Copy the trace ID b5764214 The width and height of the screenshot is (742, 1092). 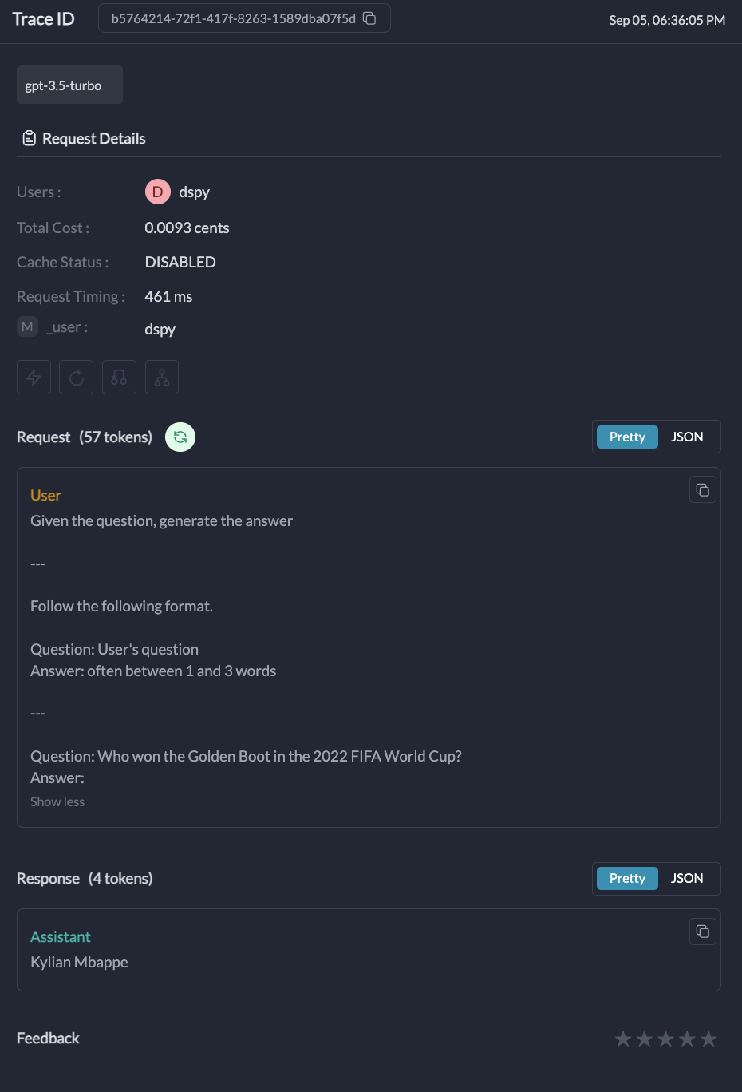369,18
